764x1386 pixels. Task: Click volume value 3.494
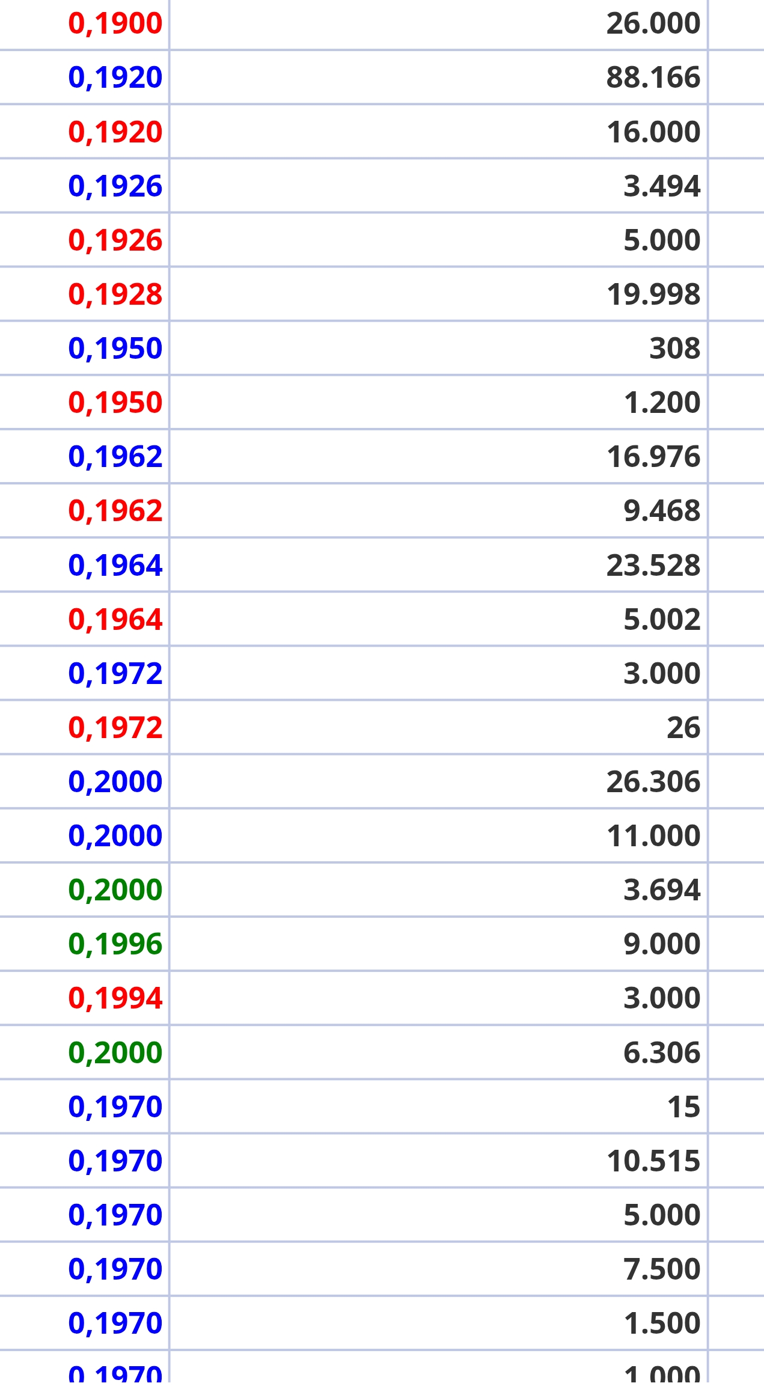[662, 186]
